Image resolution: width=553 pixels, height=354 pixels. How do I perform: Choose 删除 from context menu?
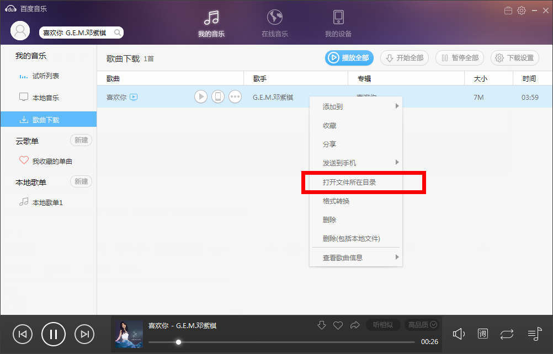(356, 220)
